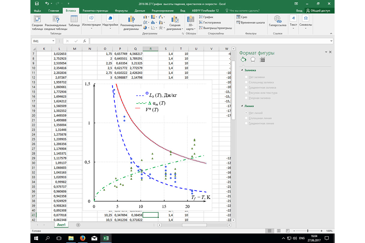Open the Name Box dropdown arrow
The height and width of the screenshot is (243, 365).
click(x=54, y=41)
